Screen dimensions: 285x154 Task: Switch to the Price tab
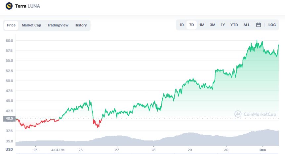11,25
